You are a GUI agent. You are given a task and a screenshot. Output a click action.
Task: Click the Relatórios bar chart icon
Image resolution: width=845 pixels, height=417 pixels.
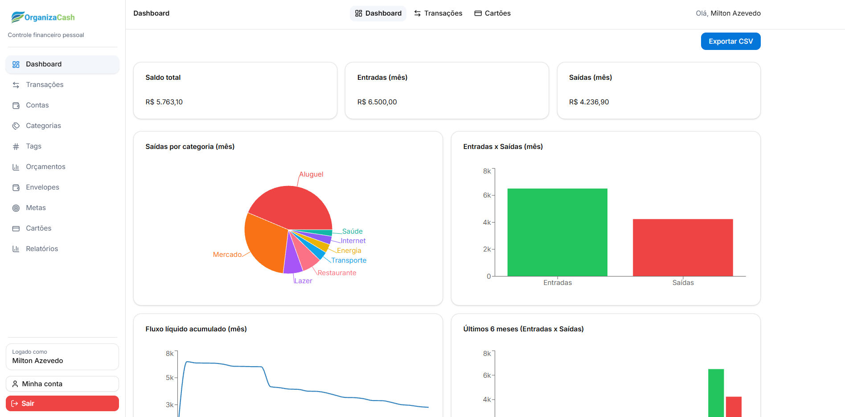pos(16,249)
